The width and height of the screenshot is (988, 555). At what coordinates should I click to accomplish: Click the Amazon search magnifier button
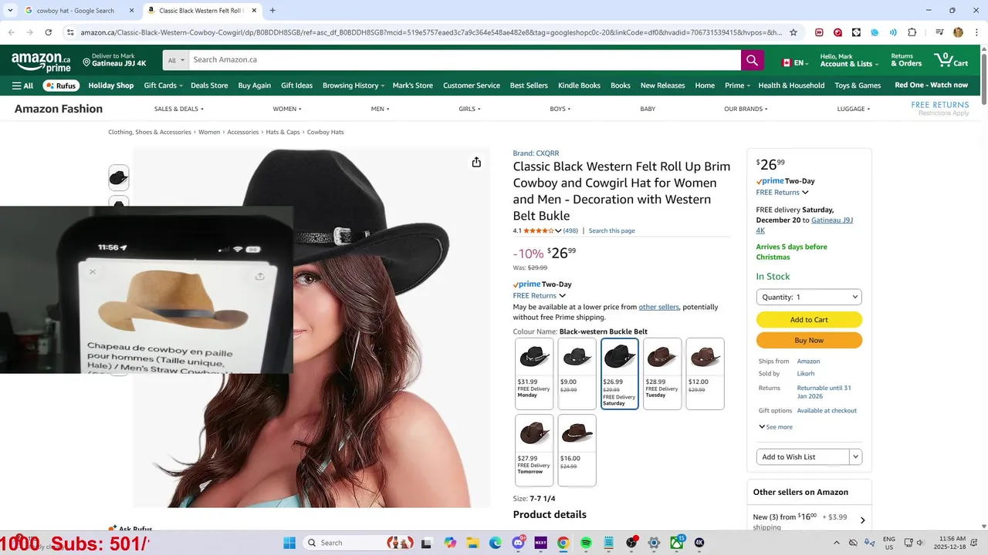[753, 59]
